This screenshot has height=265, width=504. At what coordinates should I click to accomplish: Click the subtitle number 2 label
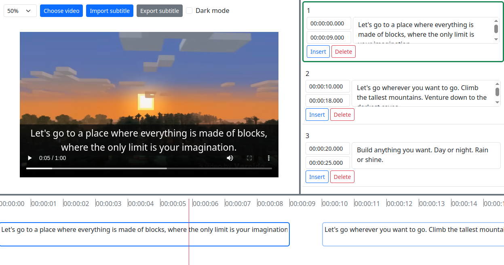pyautogui.click(x=308, y=74)
